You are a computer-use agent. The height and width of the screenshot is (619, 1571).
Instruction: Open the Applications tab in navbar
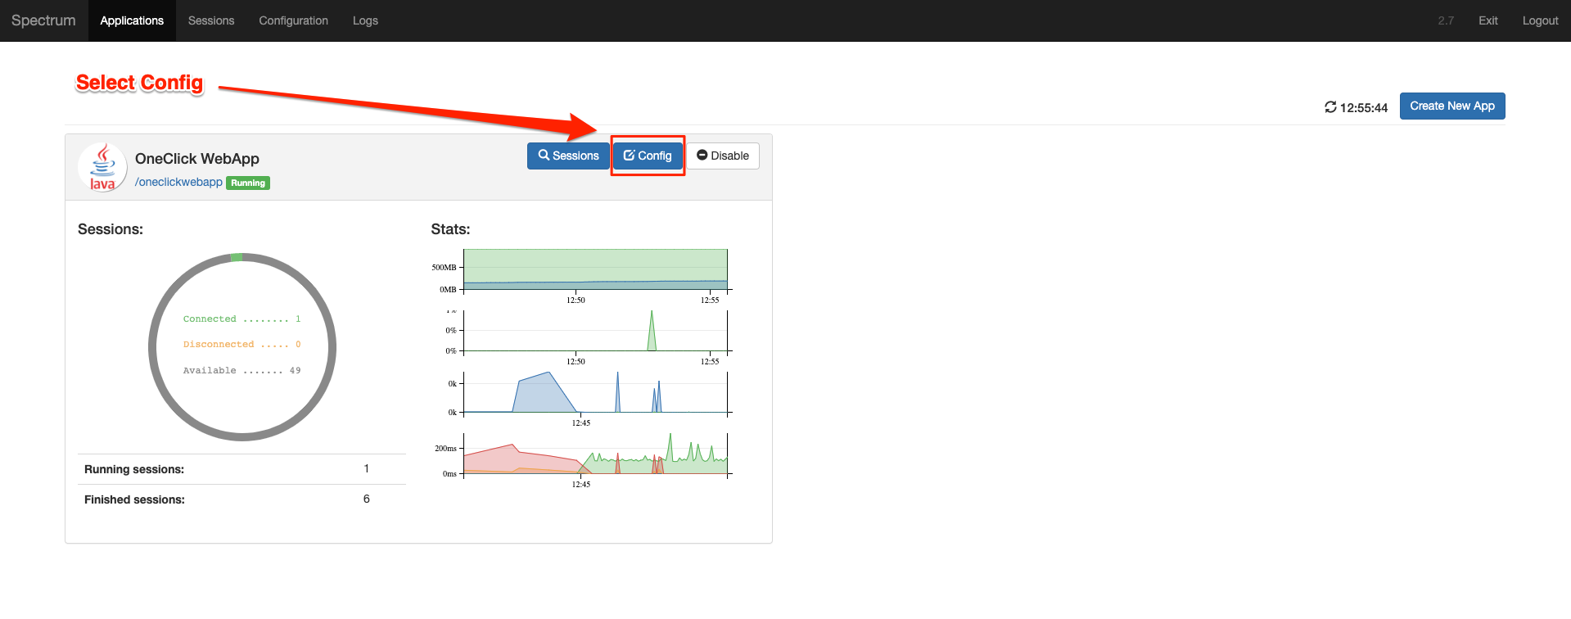pyautogui.click(x=132, y=20)
